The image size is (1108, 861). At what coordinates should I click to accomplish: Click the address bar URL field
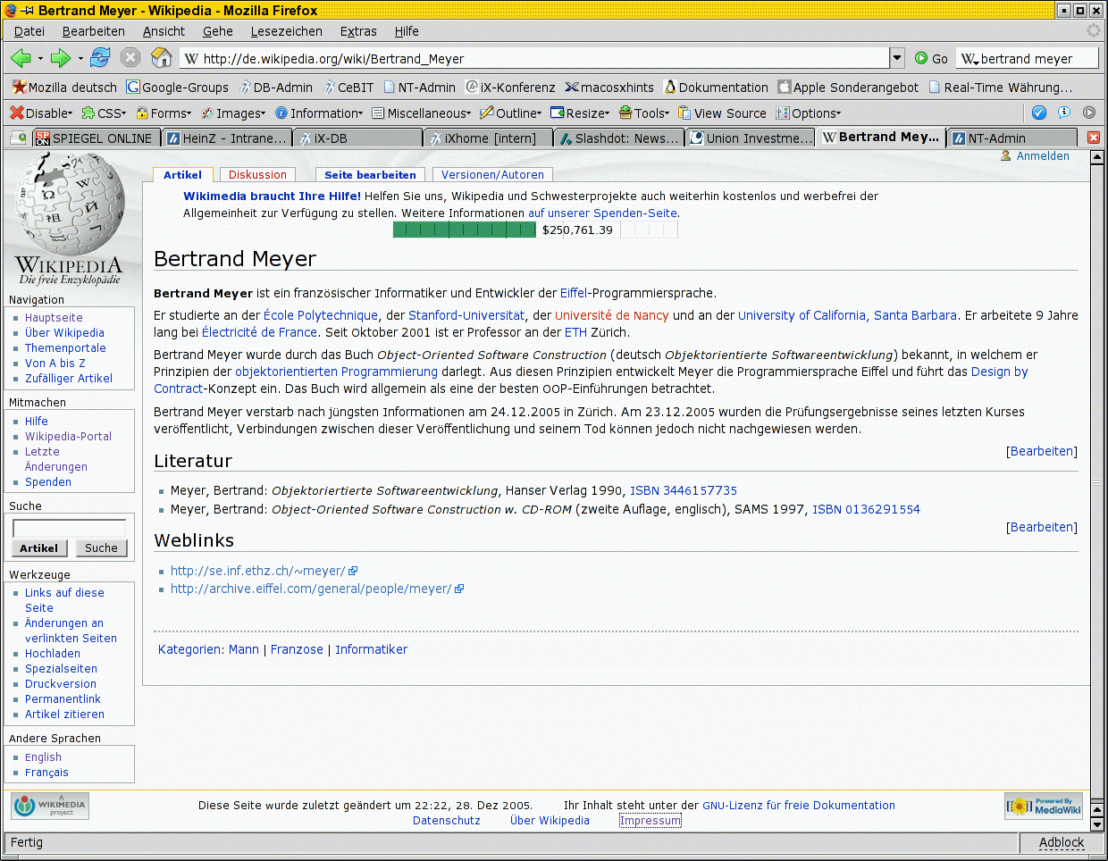coord(536,59)
